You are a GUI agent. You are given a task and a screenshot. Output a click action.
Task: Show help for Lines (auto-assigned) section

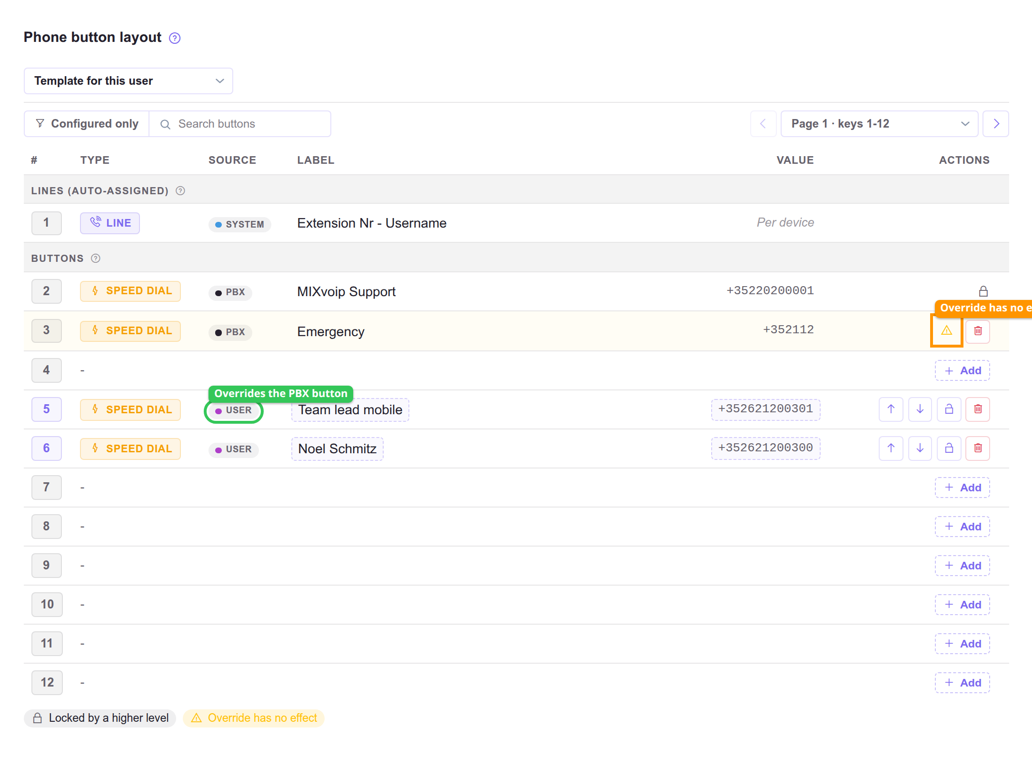pos(180,191)
